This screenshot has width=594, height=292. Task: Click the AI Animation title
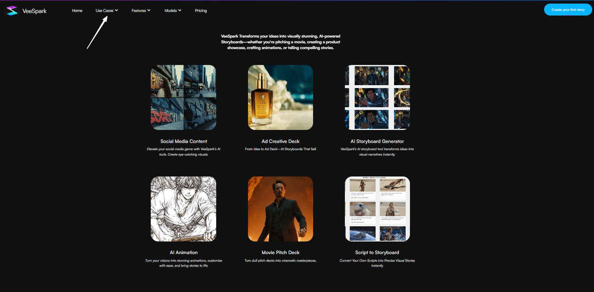[184, 253]
